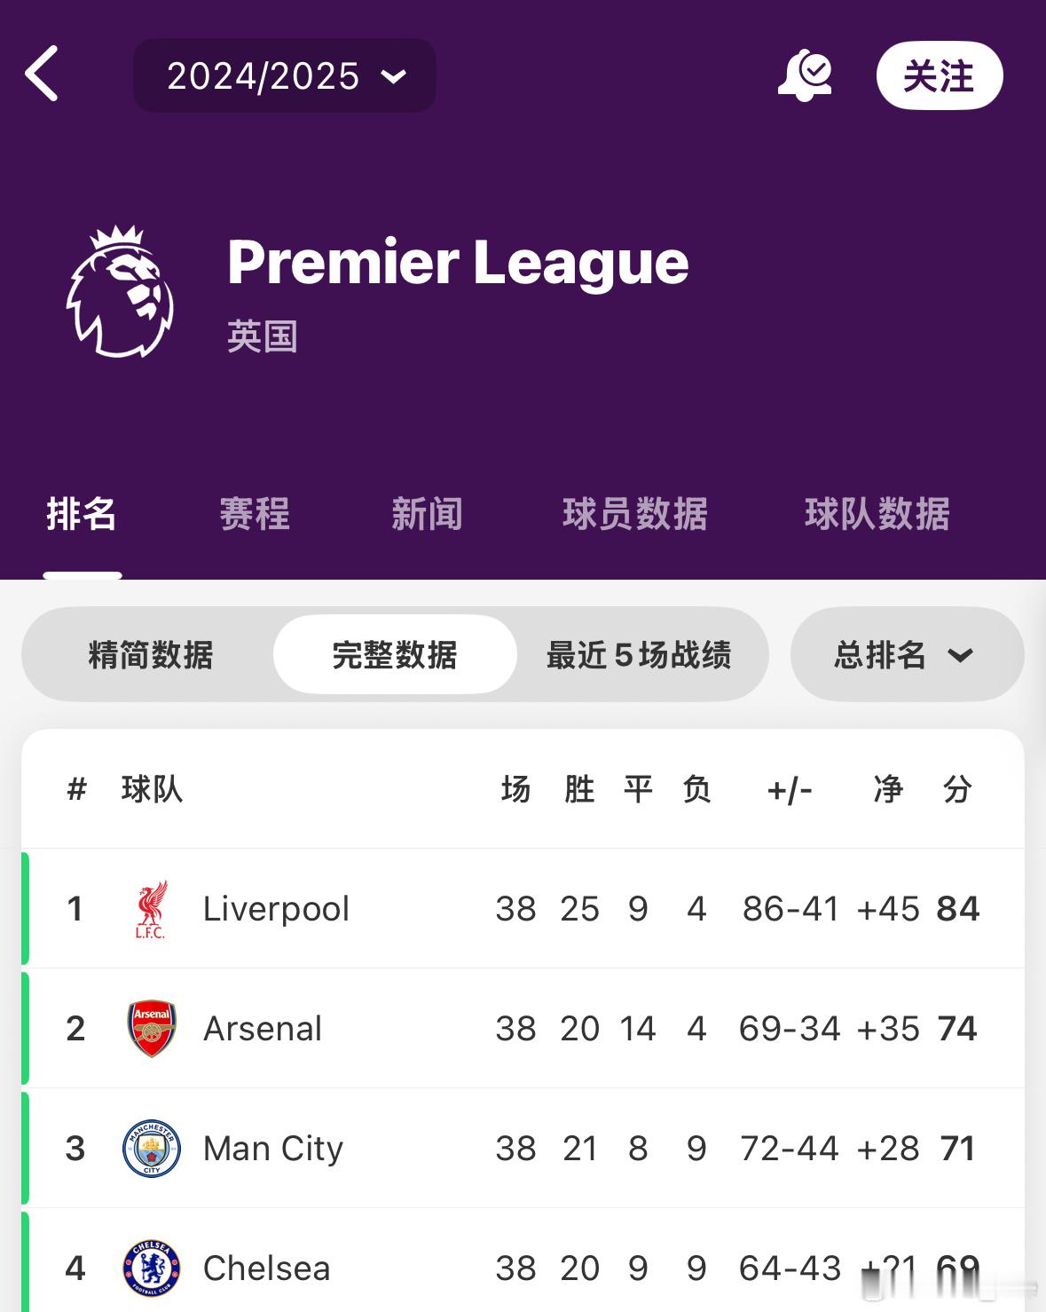Expand the 总排名 ranking filter
This screenshot has height=1312, width=1046.
[x=907, y=655]
